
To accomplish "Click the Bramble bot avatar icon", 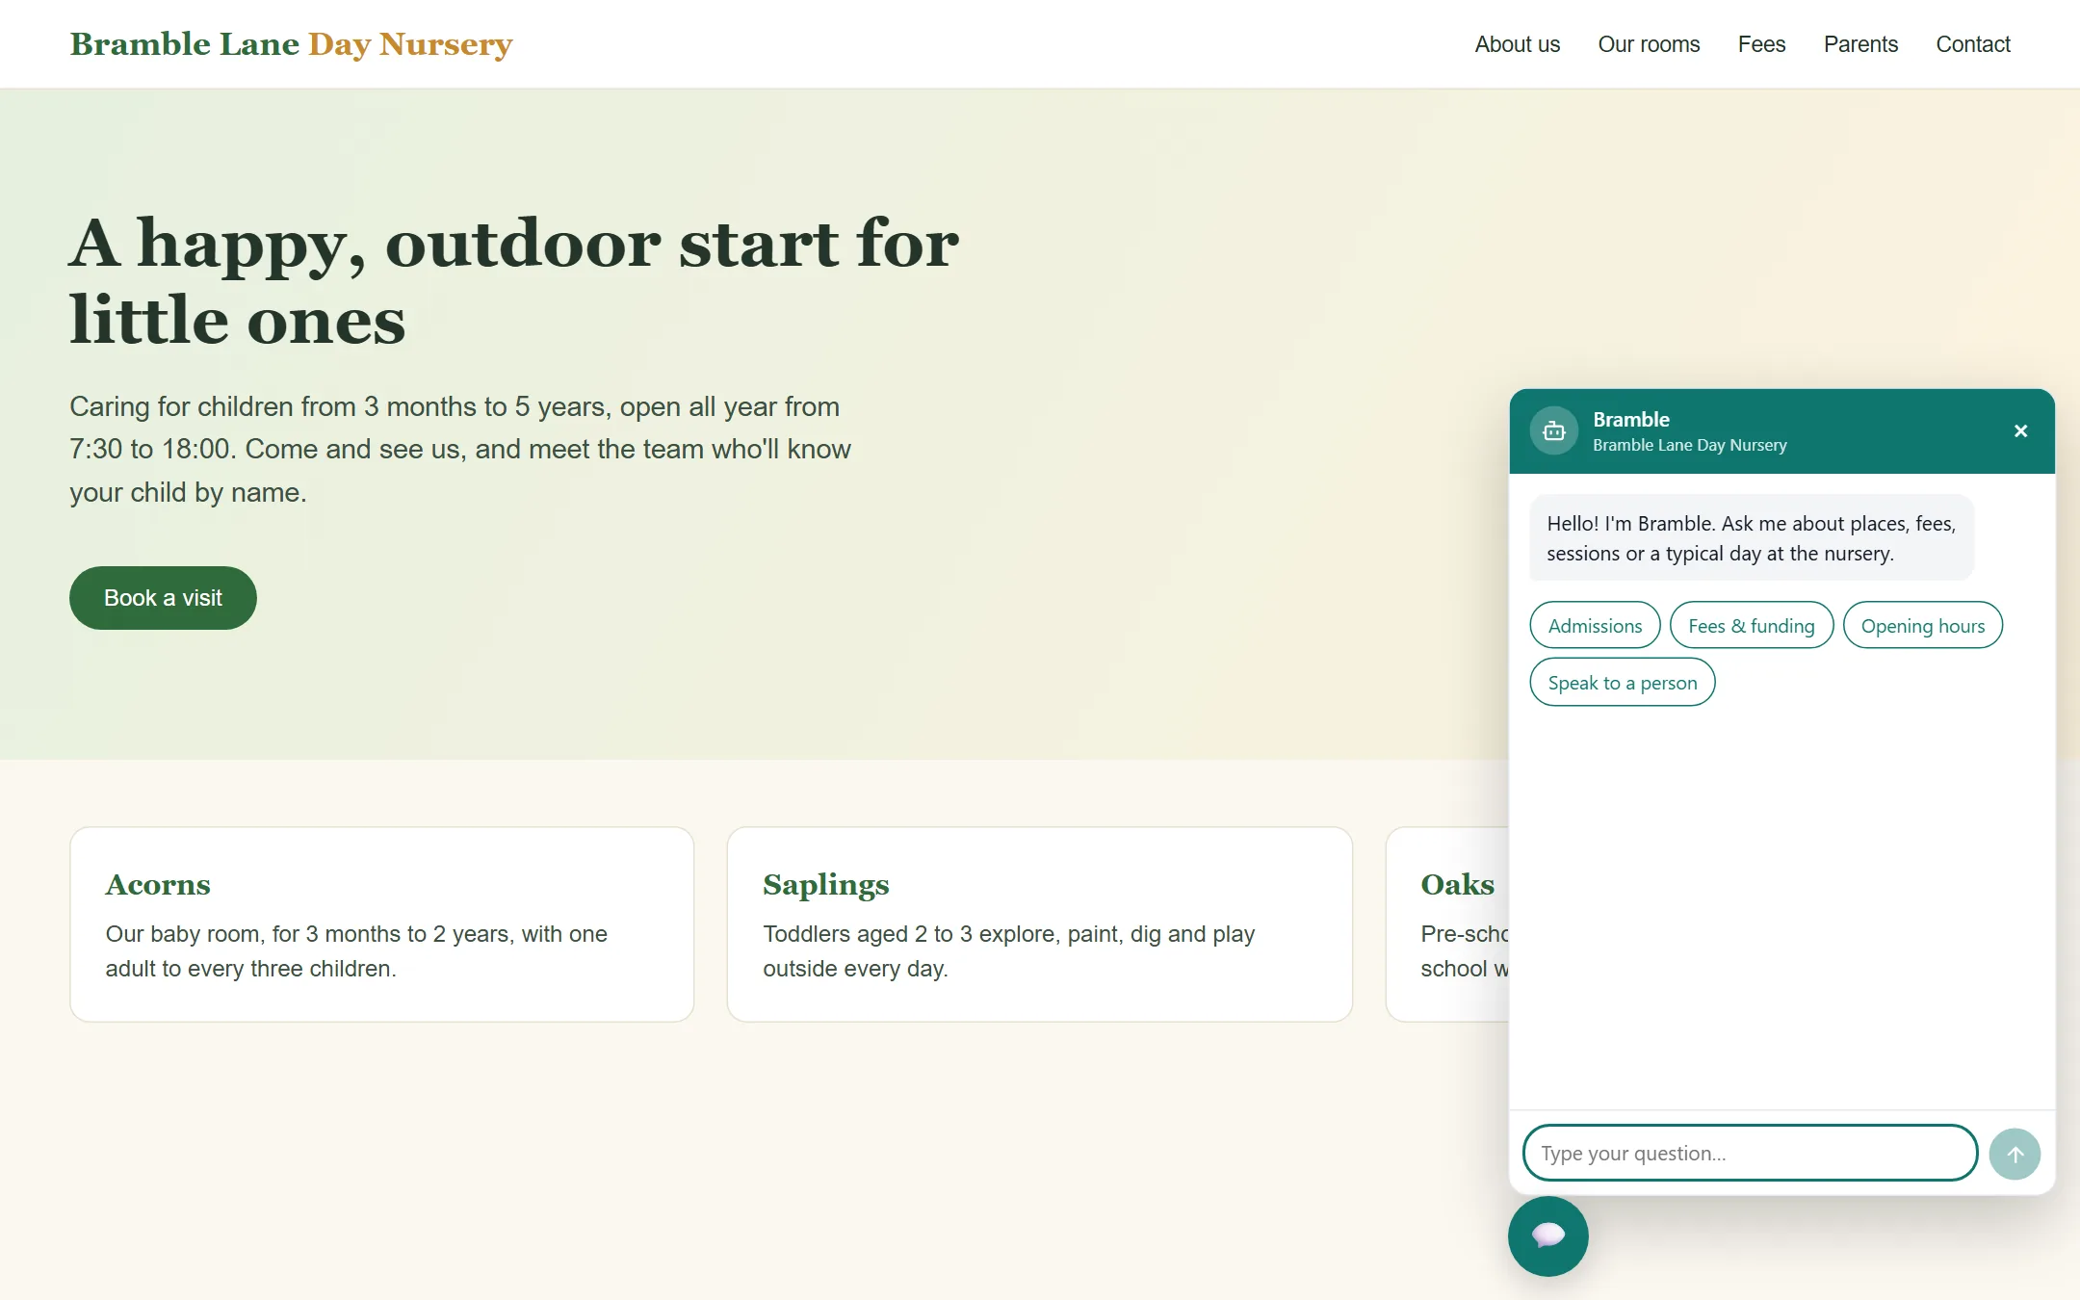I will 1553,431.
